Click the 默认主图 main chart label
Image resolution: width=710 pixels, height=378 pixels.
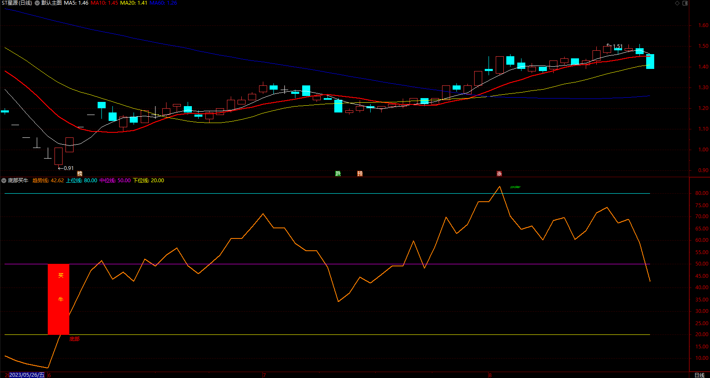(x=52, y=3)
